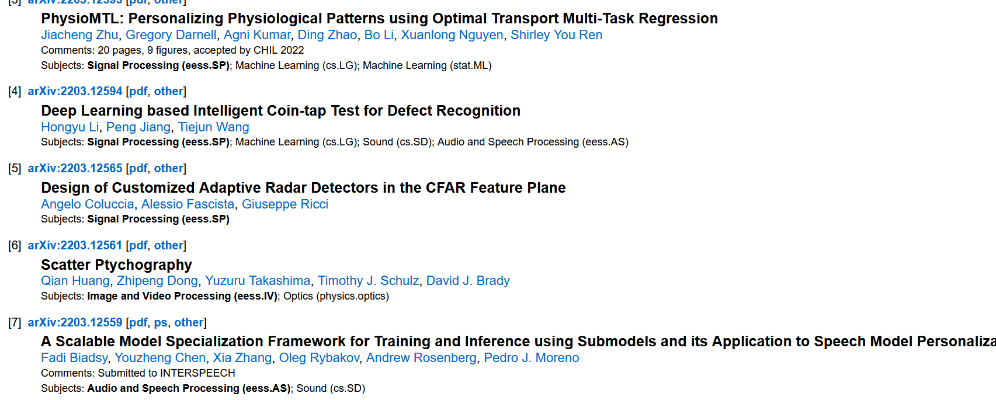Screen dimensions: 996x400
Task: View author Jiacheng Zhu's papers
Action: pyautogui.click(x=79, y=35)
